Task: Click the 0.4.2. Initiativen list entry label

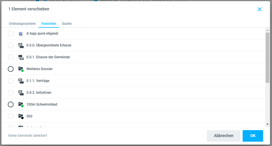Action: (39, 93)
